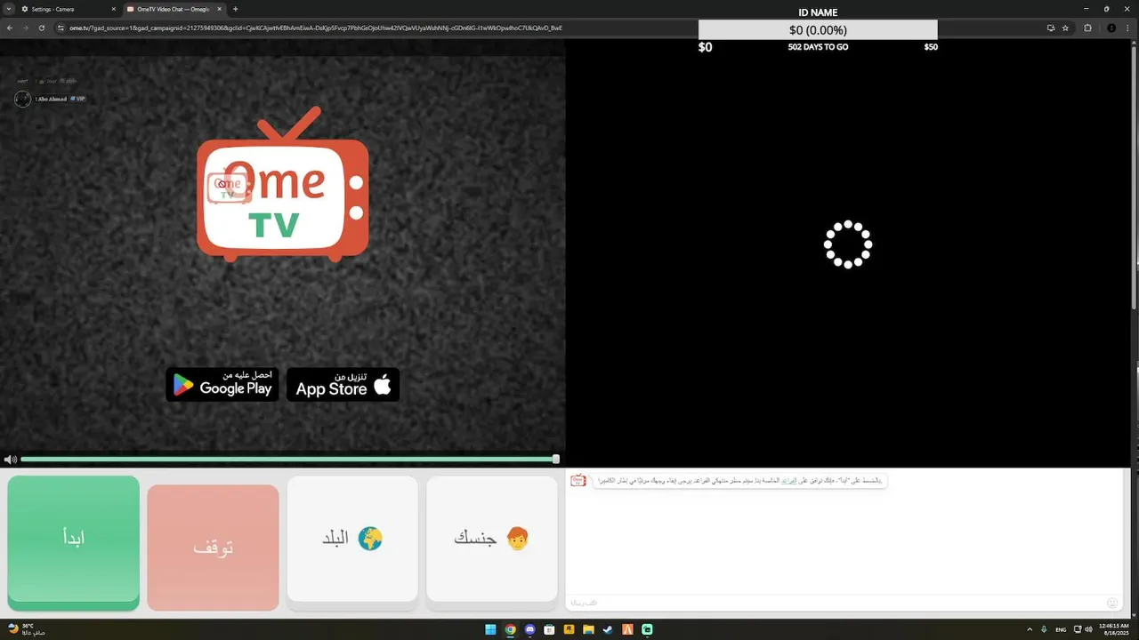Open the tab search dropdown arrow

tap(8, 9)
